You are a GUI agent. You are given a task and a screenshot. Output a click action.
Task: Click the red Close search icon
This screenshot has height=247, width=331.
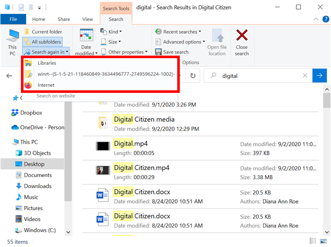coord(242,35)
